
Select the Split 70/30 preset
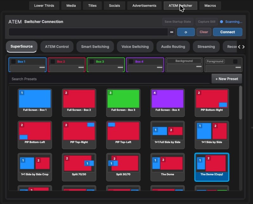pyautogui.click(x=79, y=167)
